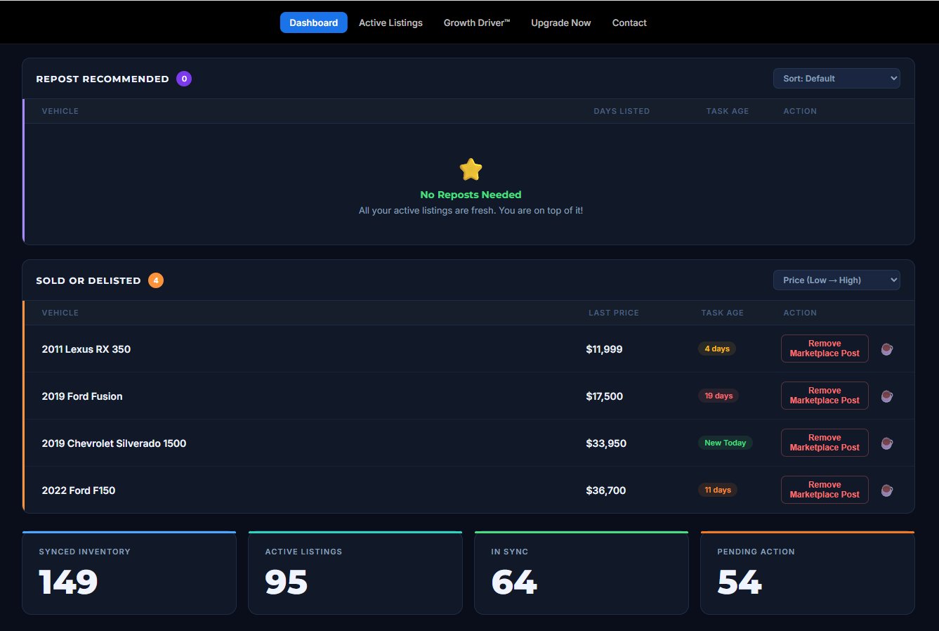
Task: Open the Active Listings tab
Action: [390, 22]
